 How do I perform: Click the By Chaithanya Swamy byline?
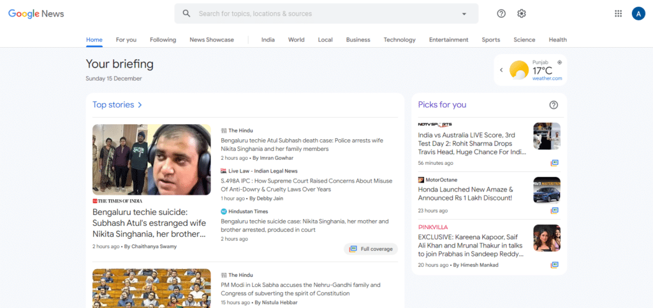[150, 246]
